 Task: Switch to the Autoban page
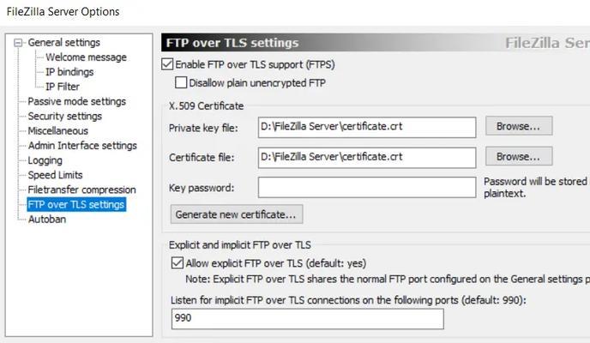coord(47,219)
